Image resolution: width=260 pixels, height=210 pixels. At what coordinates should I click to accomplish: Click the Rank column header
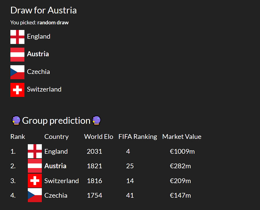pos(18,137)
